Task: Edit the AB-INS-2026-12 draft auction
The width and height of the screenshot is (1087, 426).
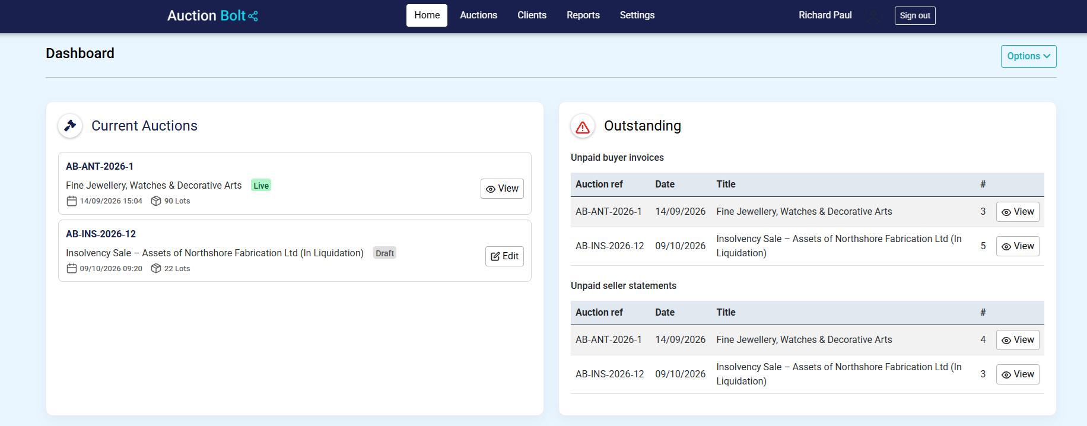Action: pyautogui.click(x=504, y=256)
